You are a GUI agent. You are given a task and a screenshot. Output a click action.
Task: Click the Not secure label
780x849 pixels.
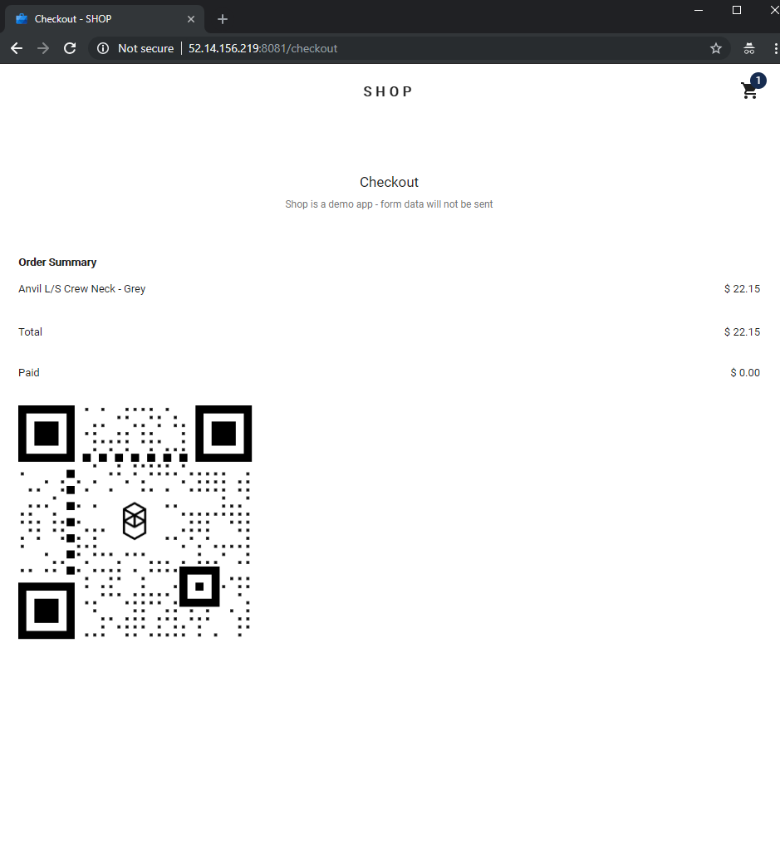click(145, 48)
